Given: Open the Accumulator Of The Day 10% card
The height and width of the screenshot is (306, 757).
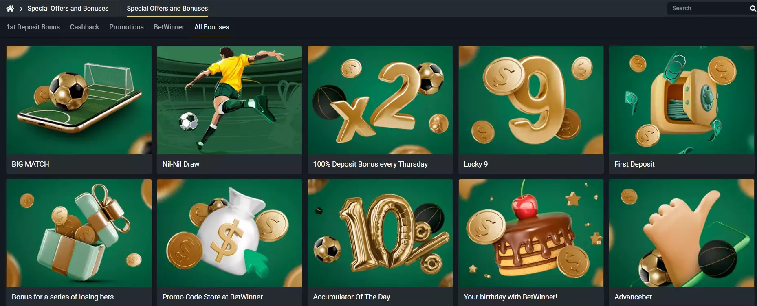Looking at the screenshot, I should [x=380, y=242].
